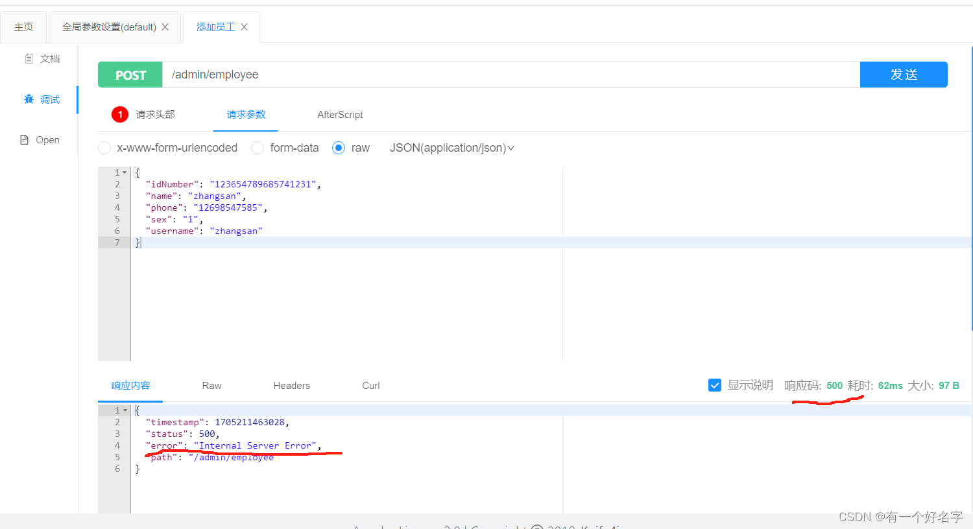Click line number 7 in request editor

[117, 242]
